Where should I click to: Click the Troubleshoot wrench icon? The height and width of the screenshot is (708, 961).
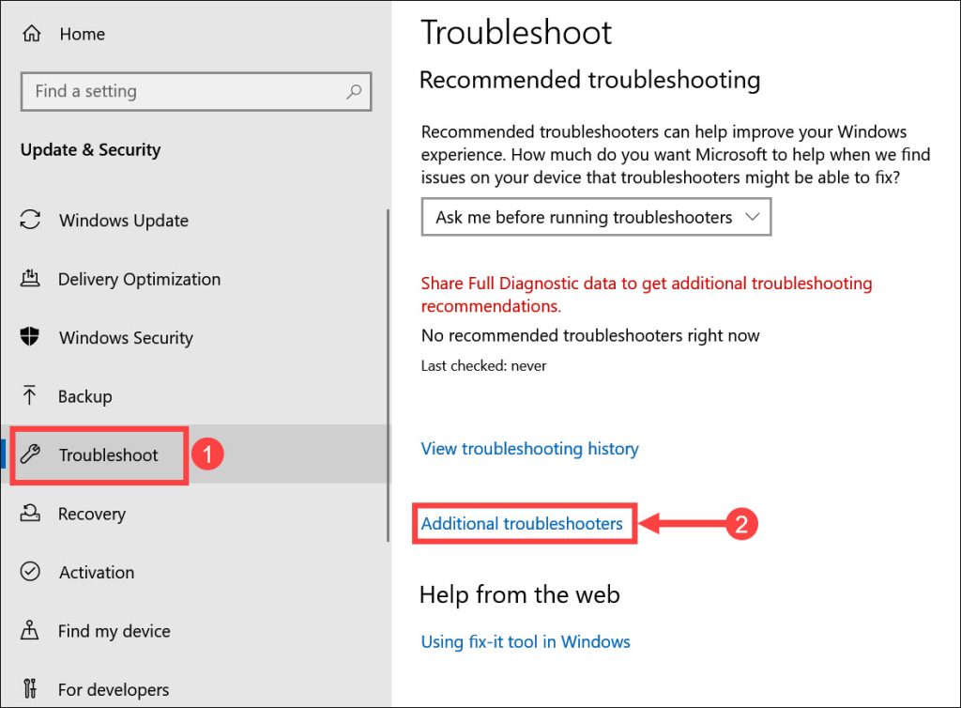coord(31,454)
